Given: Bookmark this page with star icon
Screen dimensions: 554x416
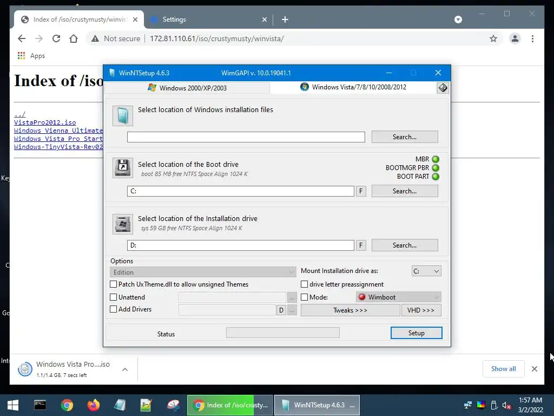Looking at the screenshot, I should [493, 38].
